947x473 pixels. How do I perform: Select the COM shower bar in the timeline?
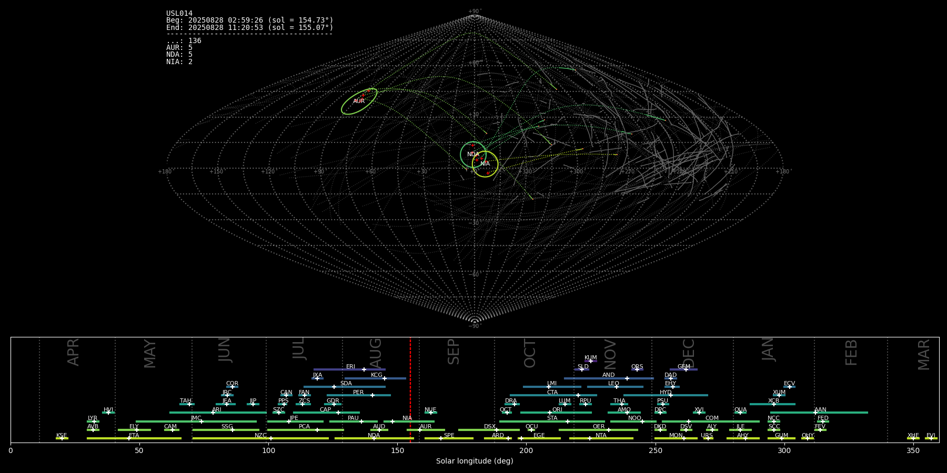point(711,421)
